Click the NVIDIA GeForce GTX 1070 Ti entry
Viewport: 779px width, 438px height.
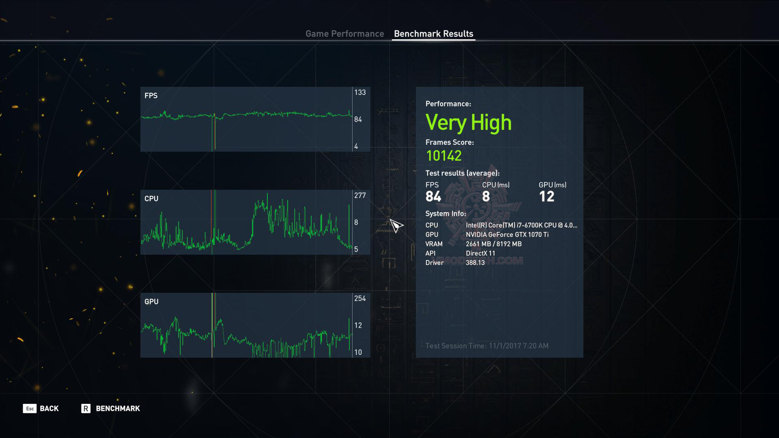[507, 234]
